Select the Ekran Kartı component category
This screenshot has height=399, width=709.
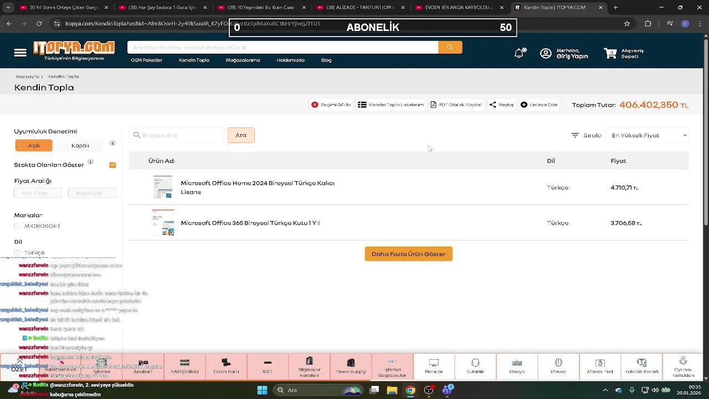(226, 367)
